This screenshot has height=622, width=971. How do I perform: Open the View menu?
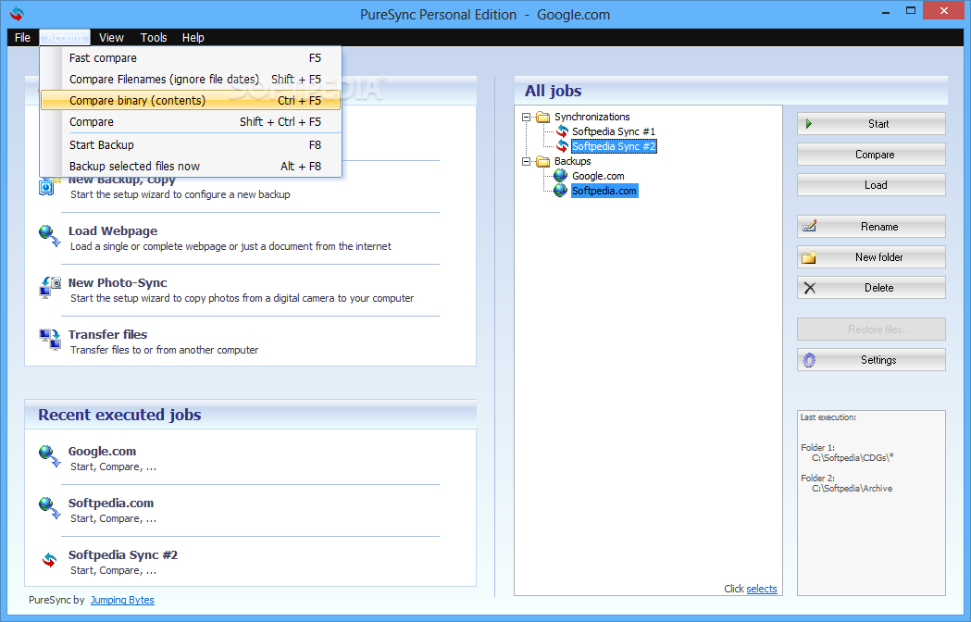(x=111, y=37)
